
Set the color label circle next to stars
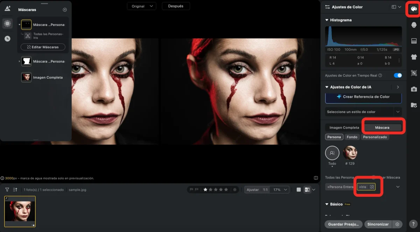(235, 190)
